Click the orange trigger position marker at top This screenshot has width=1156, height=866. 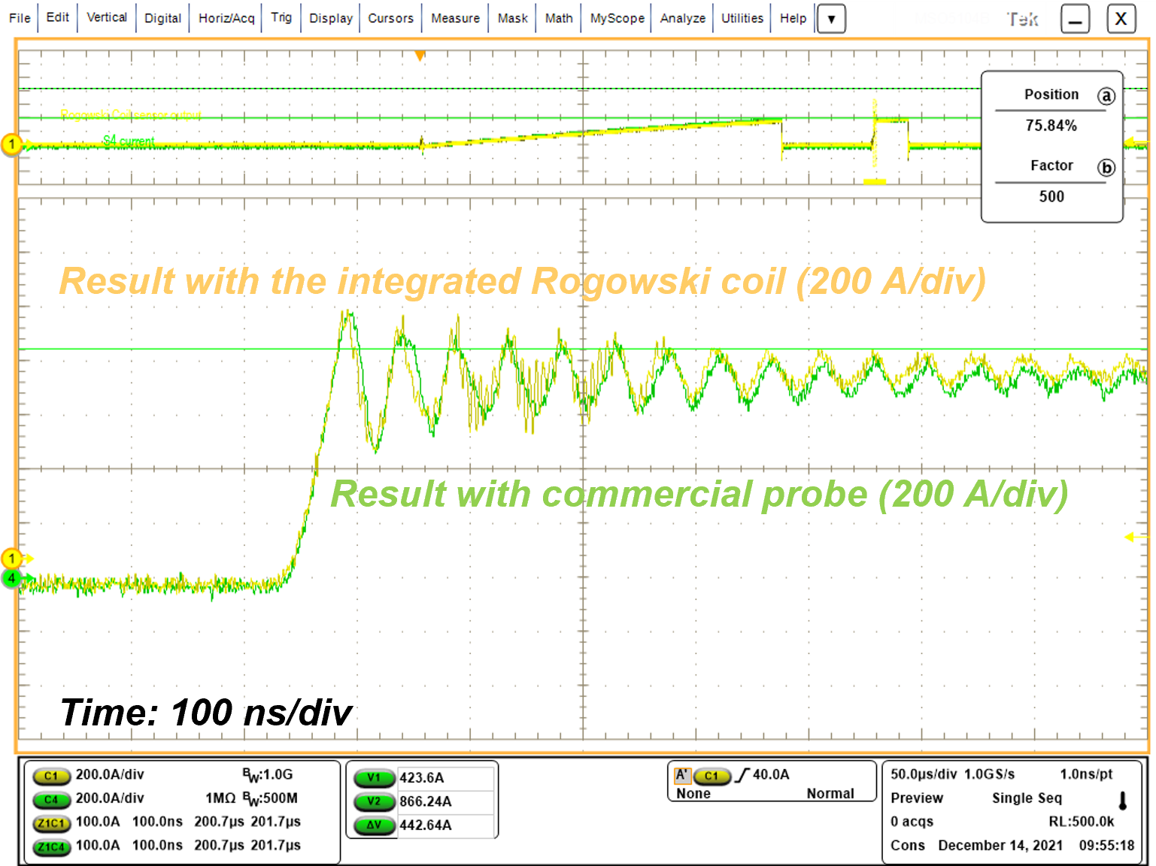point(420,56)
